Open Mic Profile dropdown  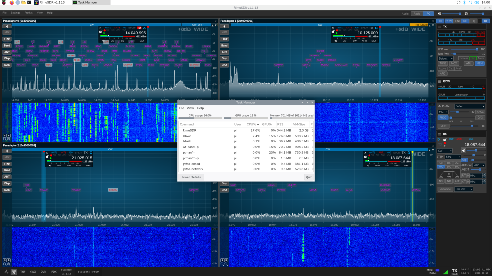pos(469,106)
